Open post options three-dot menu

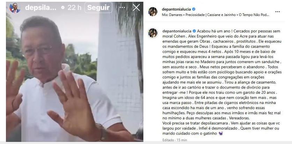pos(277,12)
